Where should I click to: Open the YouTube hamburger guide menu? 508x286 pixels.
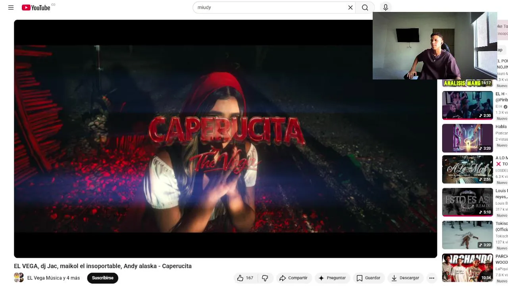11,8
